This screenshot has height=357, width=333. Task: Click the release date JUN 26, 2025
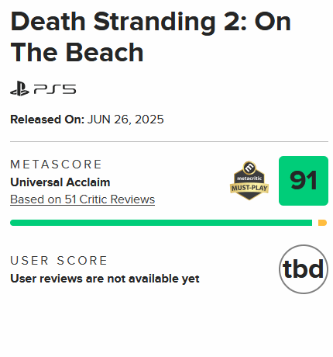(125, 120)
